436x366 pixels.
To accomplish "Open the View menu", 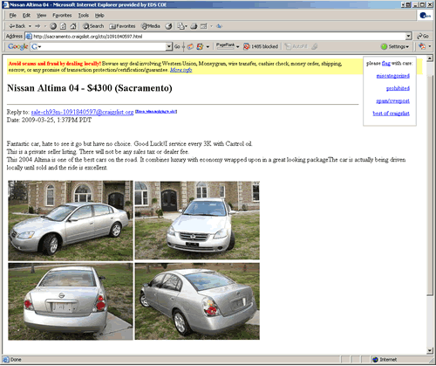I will click(41, 16).
